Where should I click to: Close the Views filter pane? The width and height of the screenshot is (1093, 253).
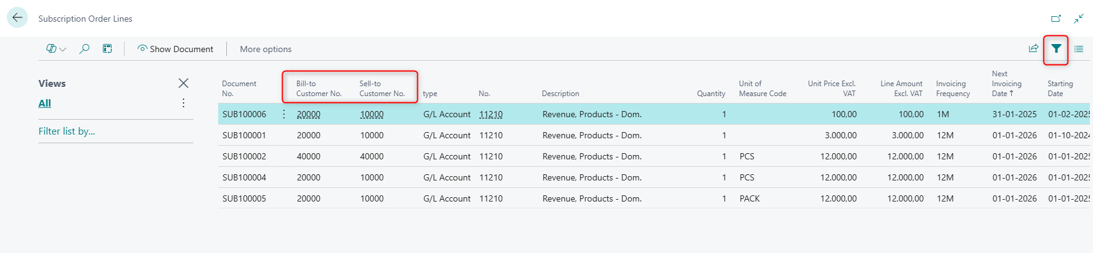(184, 83)
